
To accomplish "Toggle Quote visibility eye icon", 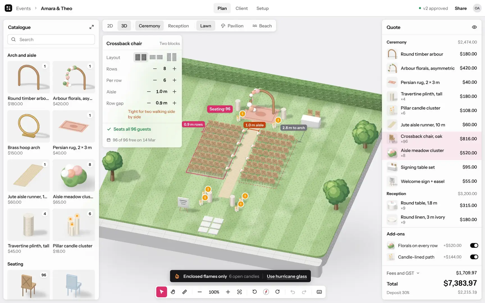I will (474, 27).
